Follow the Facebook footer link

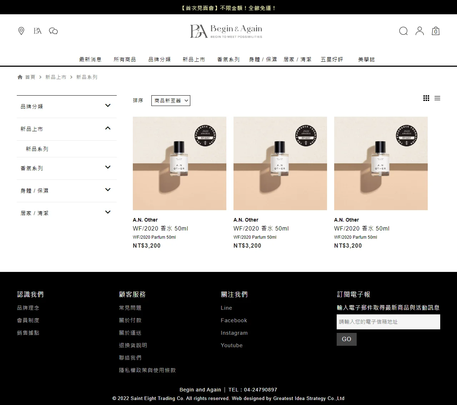[x=234, y=320]
